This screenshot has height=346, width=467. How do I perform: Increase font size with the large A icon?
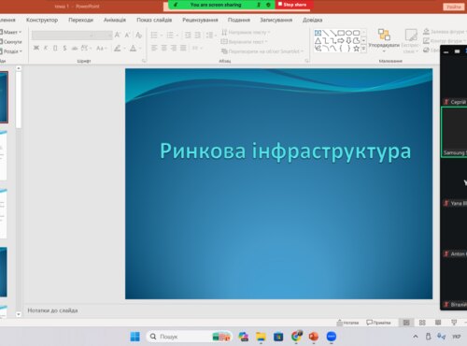tap(118, 35)
